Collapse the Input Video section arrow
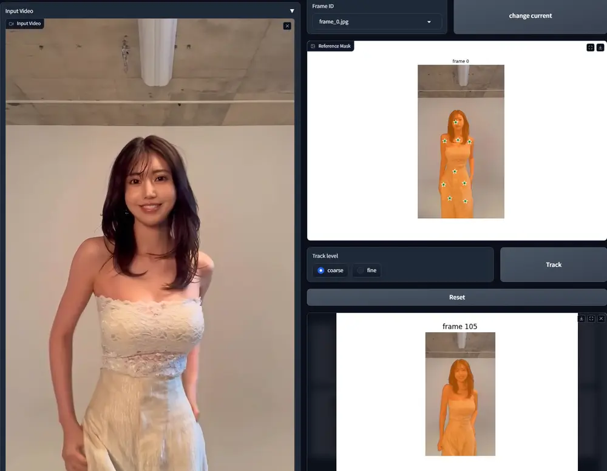The image size is (607, 471). point(292,11)
